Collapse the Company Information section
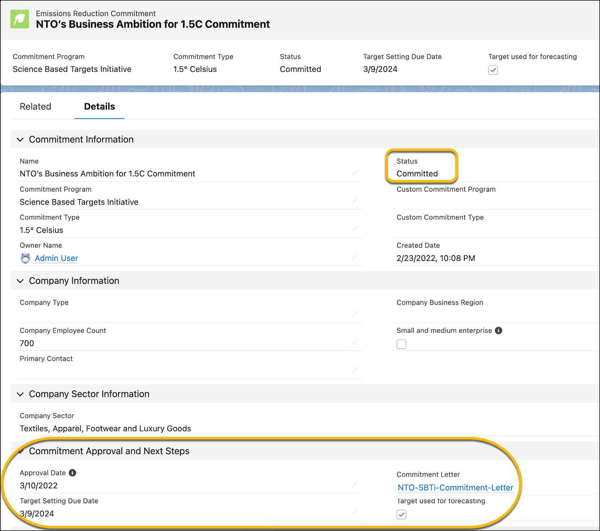Screen dimensions: 600x531 tap(20, 281)
